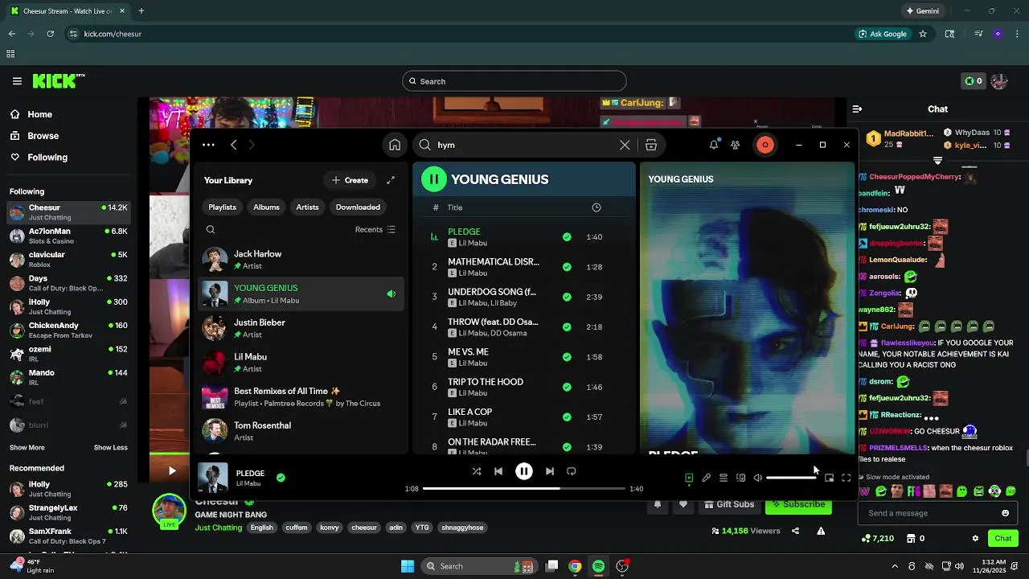Open Spotify Browse icon beside search
Screen dimensions: 1029x579
[651, 145]
